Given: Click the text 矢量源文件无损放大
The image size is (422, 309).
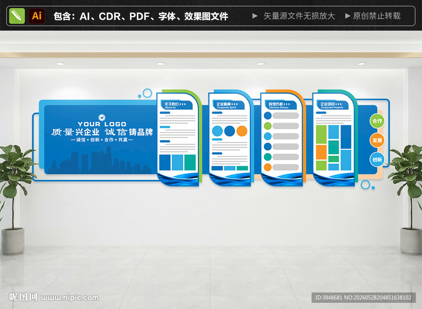Looking at the screenshot, I should click(x=299, y=16).
